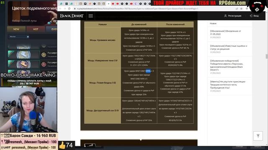Open the Цветок подземного мира banner

[33, 13]
